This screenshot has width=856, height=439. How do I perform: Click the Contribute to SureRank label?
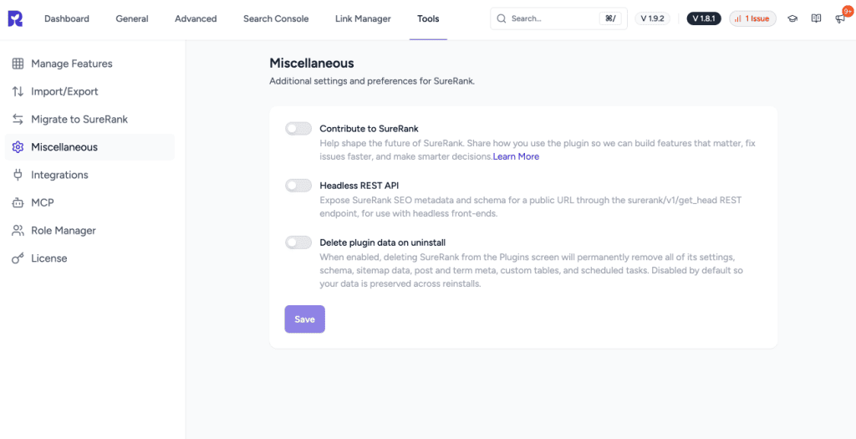point(369,129)
